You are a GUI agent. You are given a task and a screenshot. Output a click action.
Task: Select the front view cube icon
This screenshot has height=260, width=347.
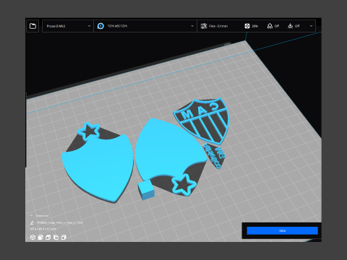40,238
